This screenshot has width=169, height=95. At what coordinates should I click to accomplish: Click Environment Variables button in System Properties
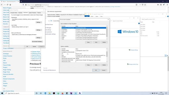[x=37, y=42]
